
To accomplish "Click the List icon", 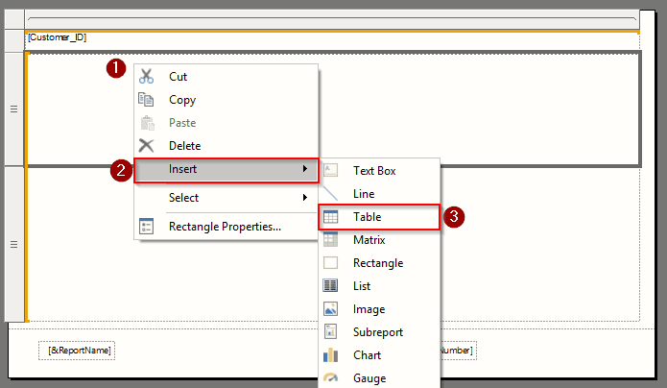I will tap(330, 286).
